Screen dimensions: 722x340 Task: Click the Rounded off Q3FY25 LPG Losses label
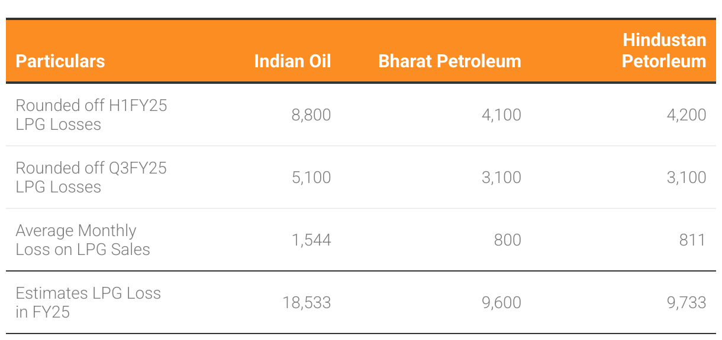coord(91,177)
